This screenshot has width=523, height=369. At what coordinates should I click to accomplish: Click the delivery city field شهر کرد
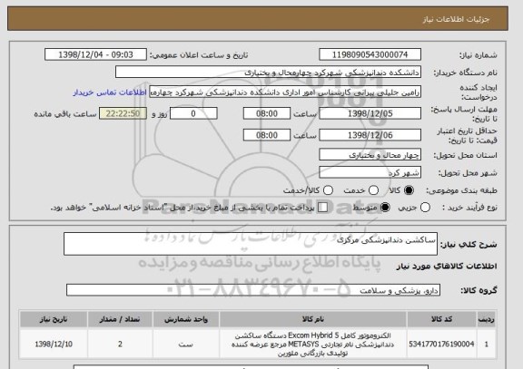pyautogui.click(x=370, y=172)
